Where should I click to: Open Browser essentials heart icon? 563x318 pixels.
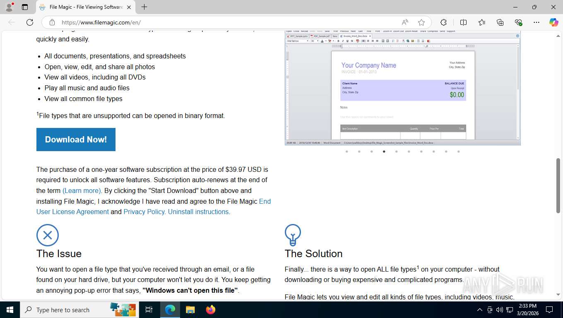[518, 22]
